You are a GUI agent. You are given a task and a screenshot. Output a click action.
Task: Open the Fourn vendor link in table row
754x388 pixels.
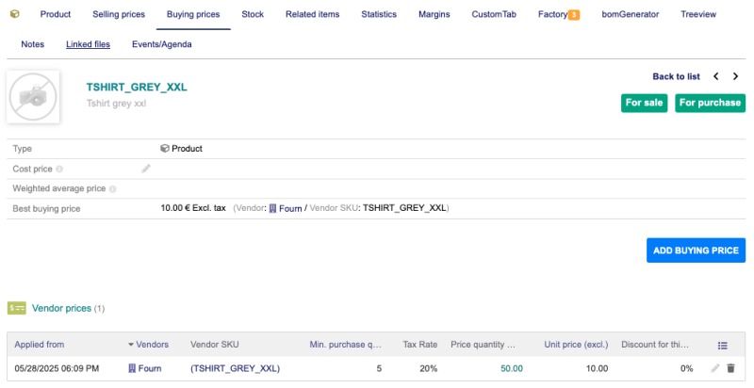pos(149,368)
